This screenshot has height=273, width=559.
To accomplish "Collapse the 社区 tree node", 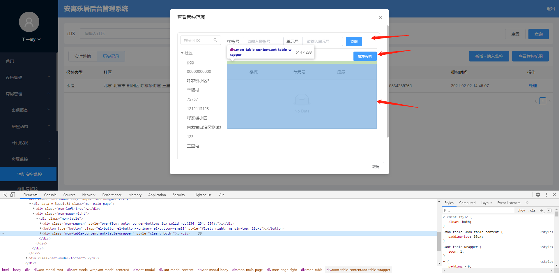I will coord(182,53).
